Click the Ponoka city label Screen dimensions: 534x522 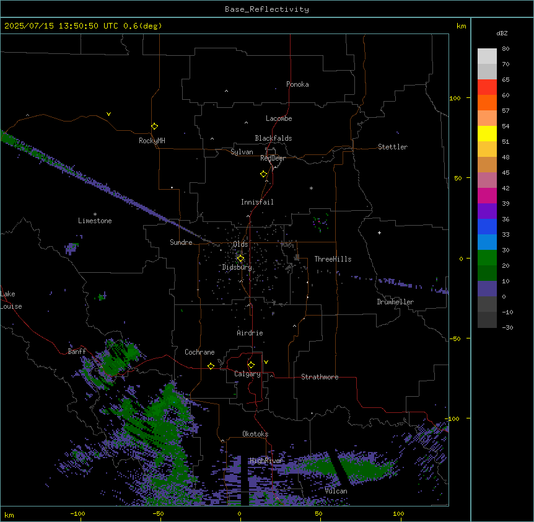tap(297, 84)
